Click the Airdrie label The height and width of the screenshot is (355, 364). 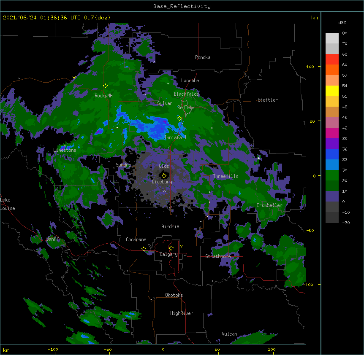[170, 226]
